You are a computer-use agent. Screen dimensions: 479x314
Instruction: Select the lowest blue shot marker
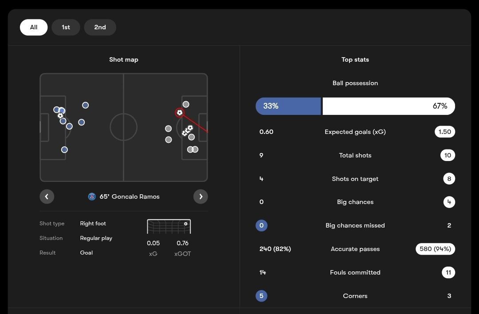[64, 150]
